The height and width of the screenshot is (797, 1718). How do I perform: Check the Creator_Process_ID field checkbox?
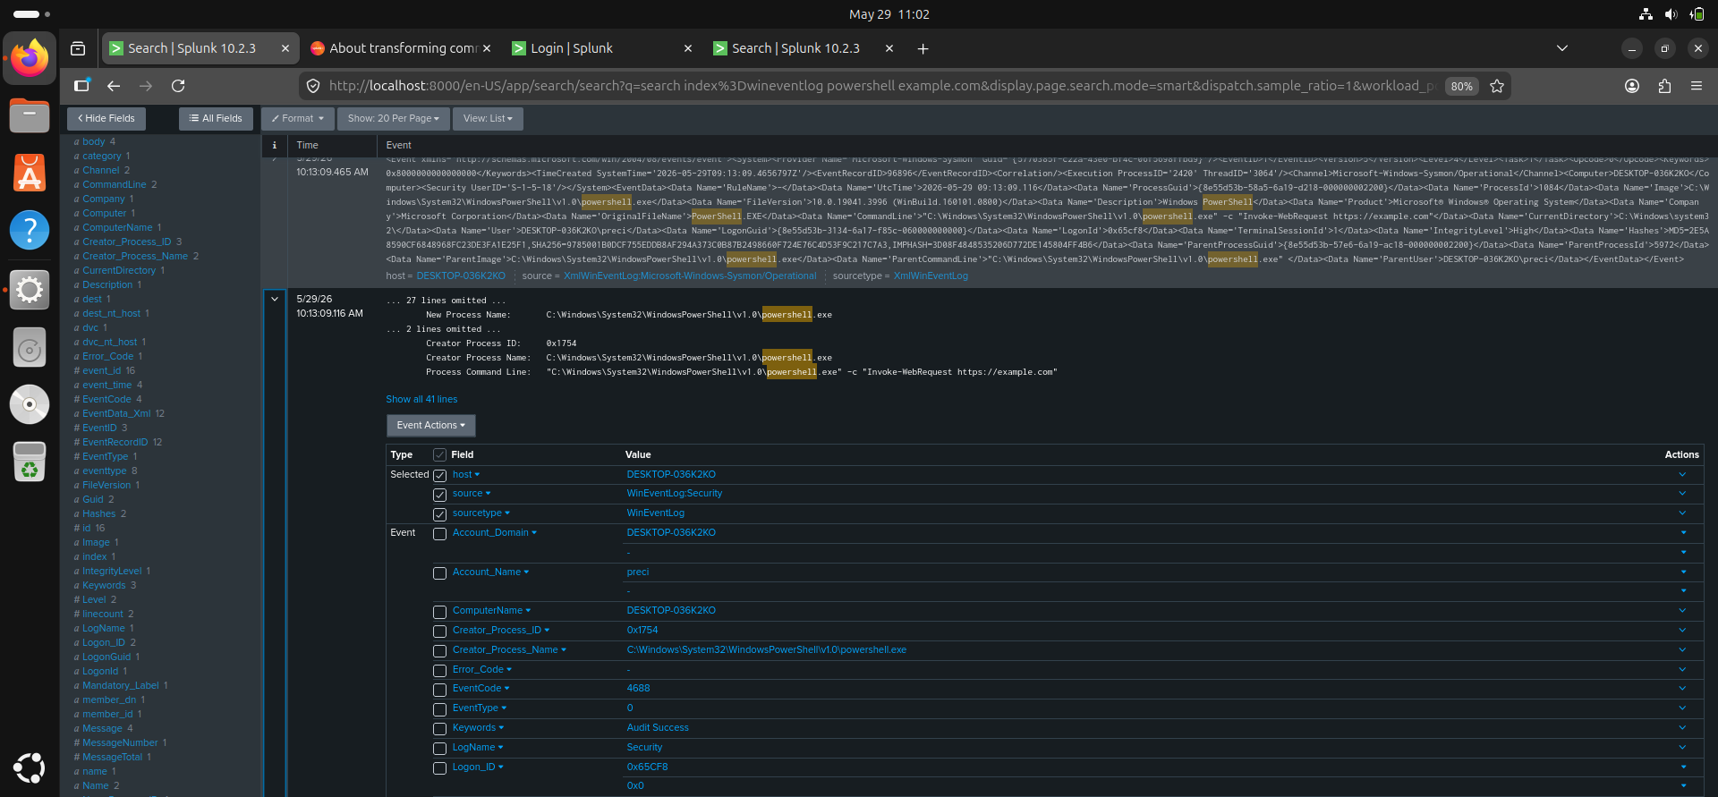439,632
